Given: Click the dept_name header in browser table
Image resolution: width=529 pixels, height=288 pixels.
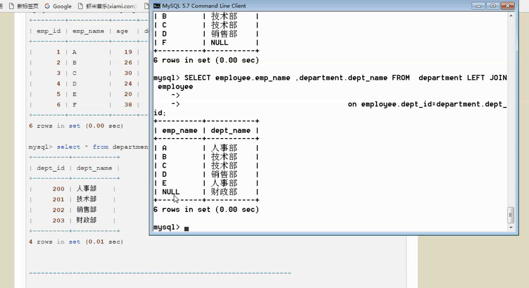Looking at the screenshot, I should point(94,168).
